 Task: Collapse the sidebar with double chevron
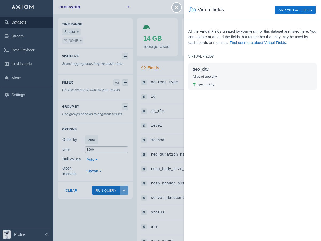click(x=47, y=234)
